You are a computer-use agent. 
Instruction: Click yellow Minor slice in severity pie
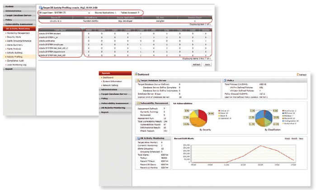[193, 114]
